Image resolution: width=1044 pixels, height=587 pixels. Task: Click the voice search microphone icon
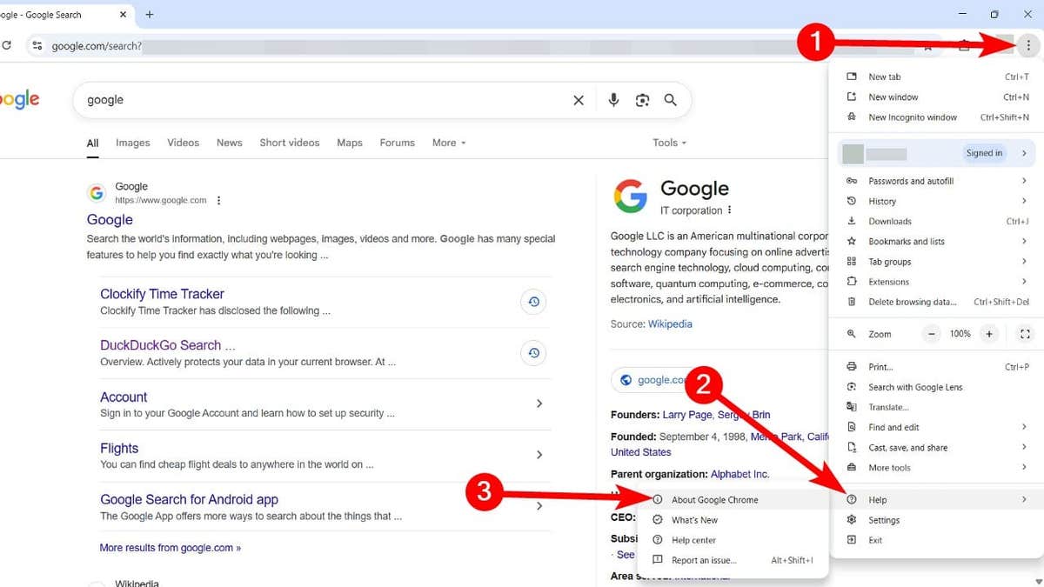pos(613,100)
